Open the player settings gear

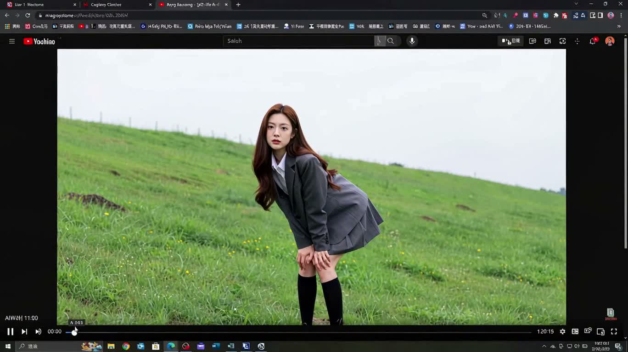562,331
